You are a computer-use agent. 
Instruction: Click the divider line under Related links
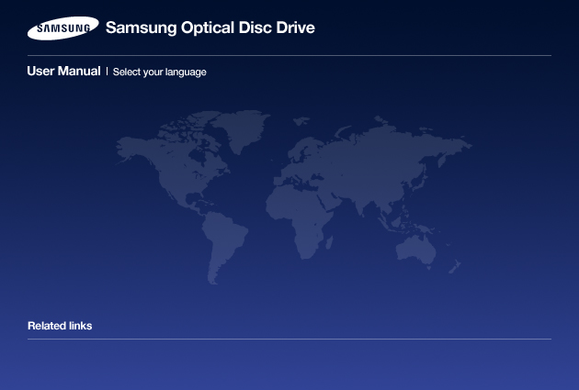[289, 339]
